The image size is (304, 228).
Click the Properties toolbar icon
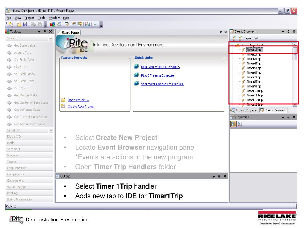[x=73, y=24]
